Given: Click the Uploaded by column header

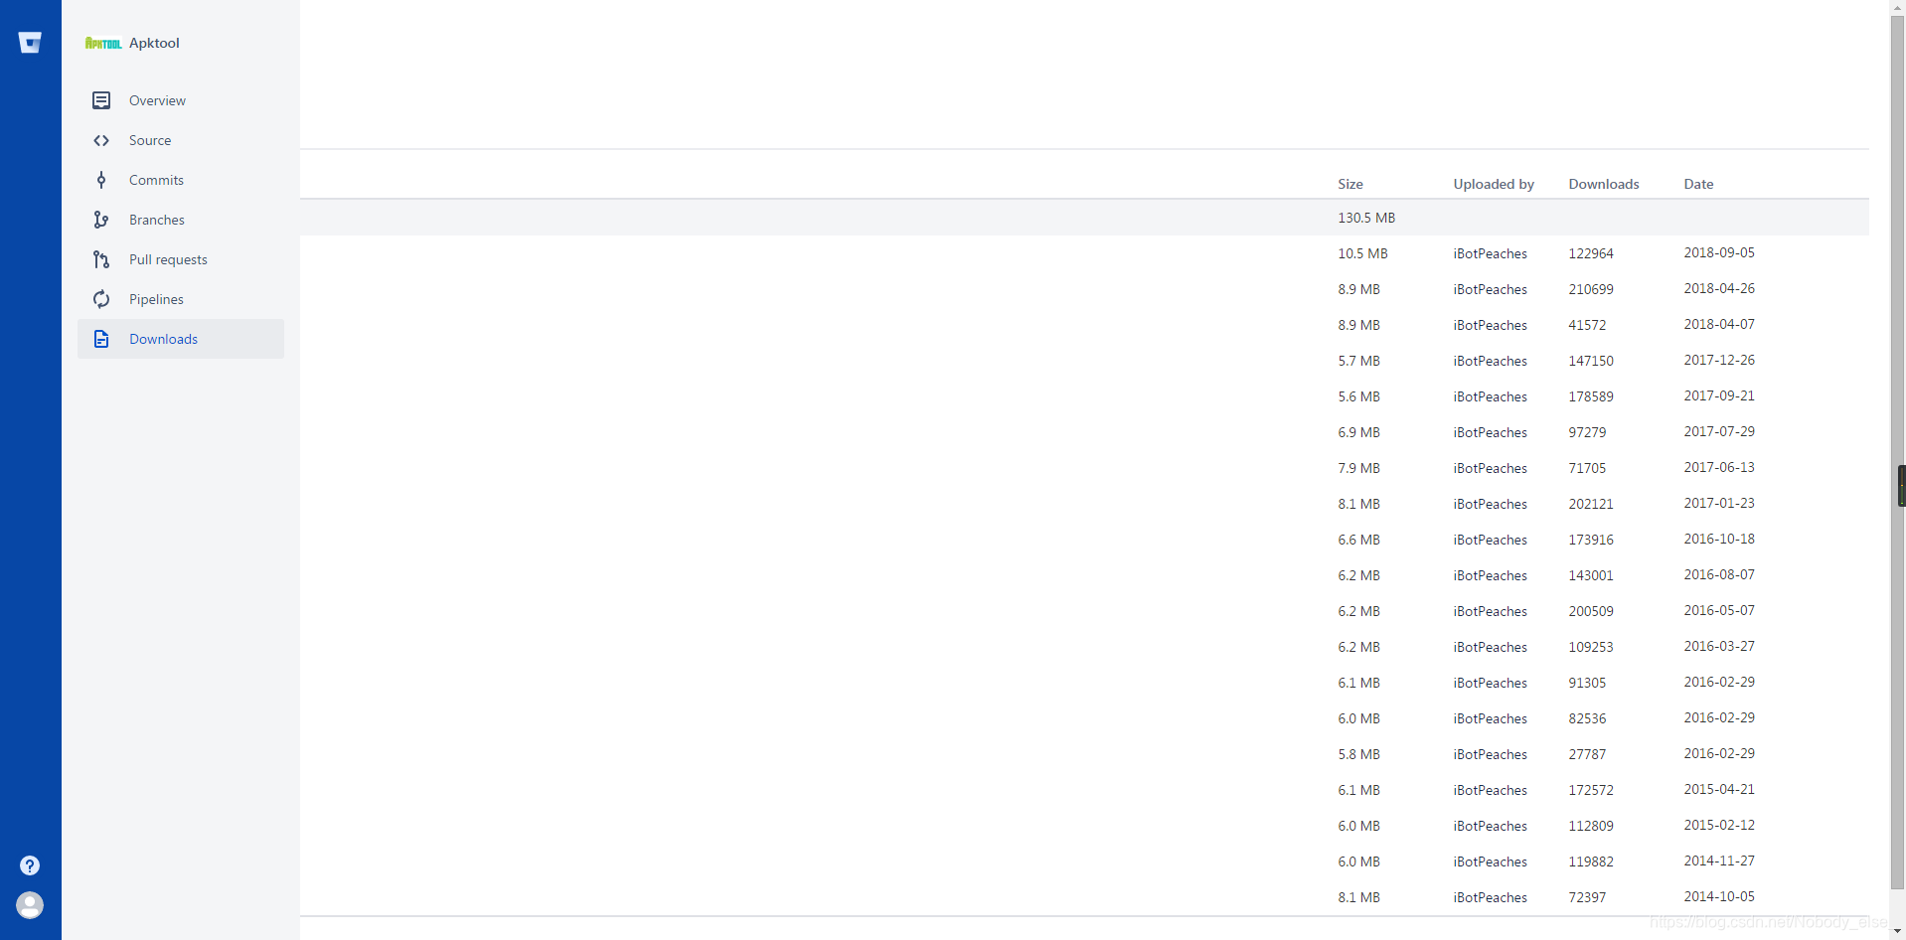Looking at the screenshot, I should (1494, 184).
